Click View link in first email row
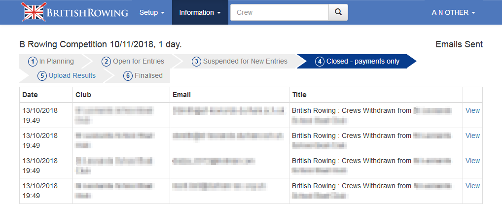Viewport: 502px width, 204px height. [472, 110]
